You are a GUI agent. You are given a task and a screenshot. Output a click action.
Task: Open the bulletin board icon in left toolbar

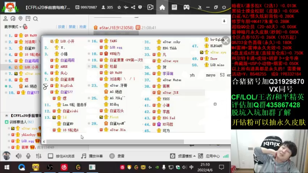click(28, 18)
